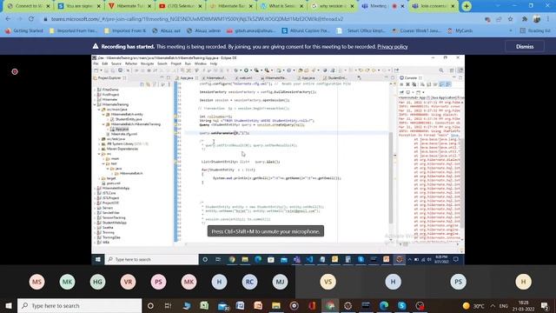This screenshot has width=556, height=313.
Task: Collapse the HibernateTraining project node
Action: (95, 104)
